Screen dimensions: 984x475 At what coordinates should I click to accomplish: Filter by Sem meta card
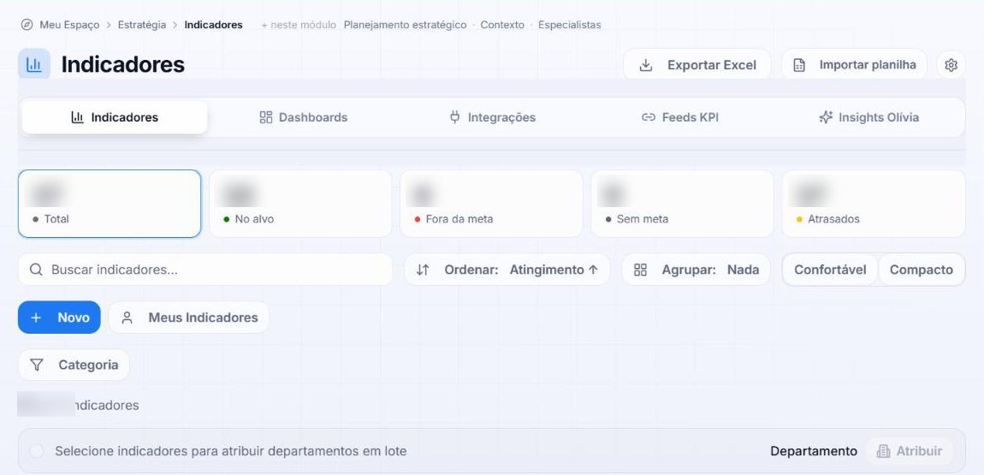coord(682,204)
